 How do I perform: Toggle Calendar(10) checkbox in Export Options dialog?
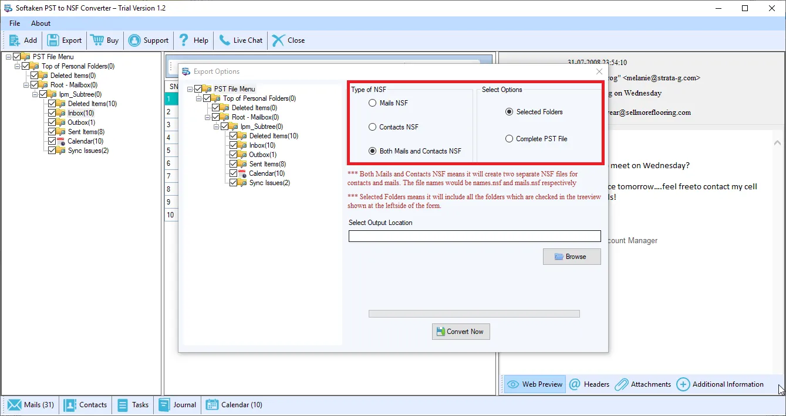(x=234, y=173)
